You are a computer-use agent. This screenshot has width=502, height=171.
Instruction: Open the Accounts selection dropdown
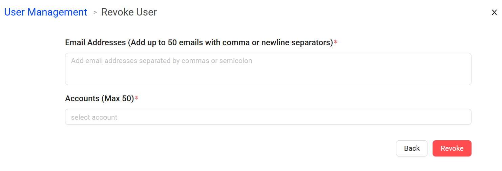click(x=268, y=117)
